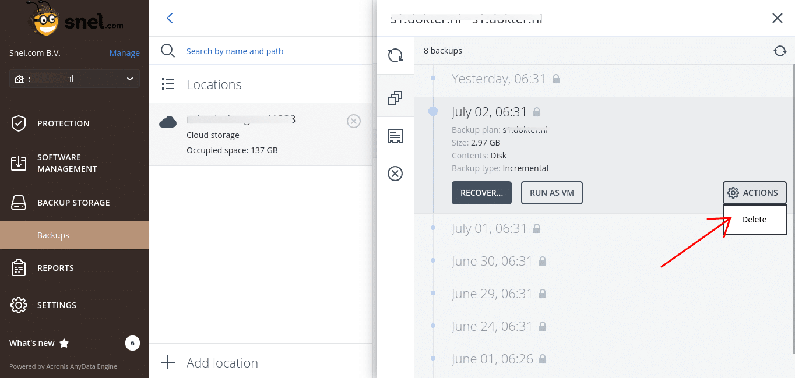Screen dimensions: 795x378
Task: Open Backups under Backup Storage
Action: [x=54, y=235]
